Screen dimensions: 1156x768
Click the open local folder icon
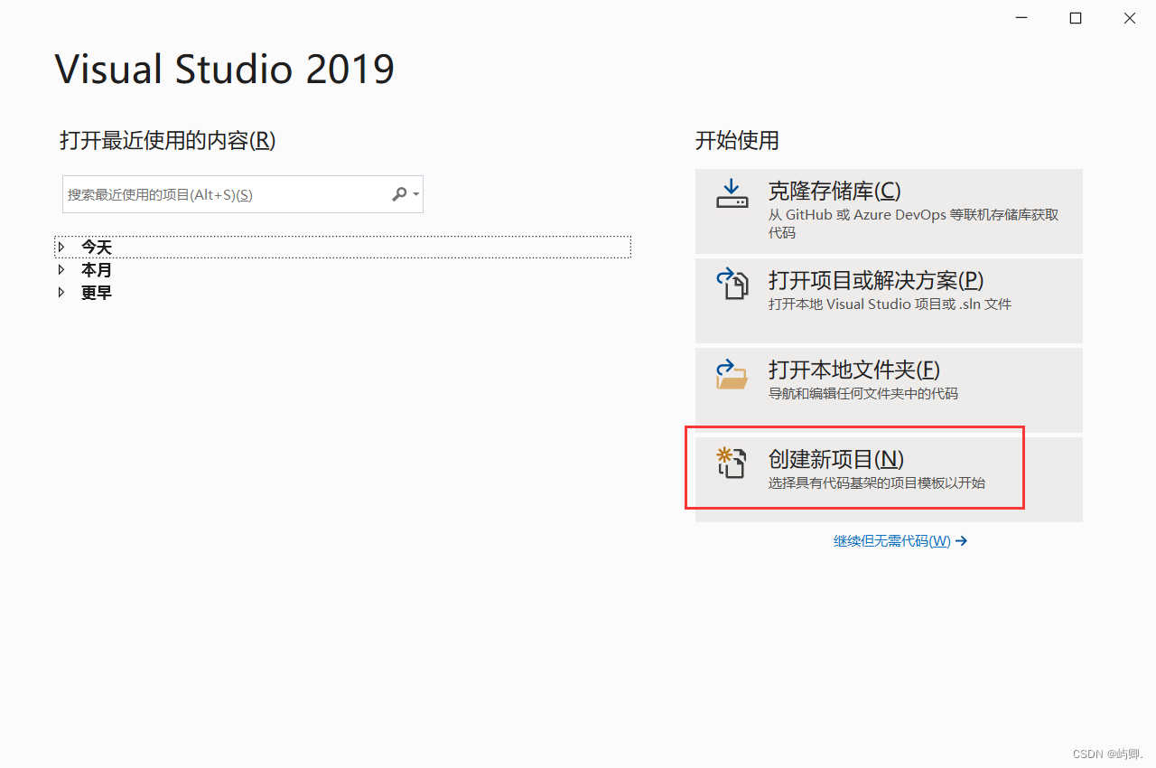point(732,374)
